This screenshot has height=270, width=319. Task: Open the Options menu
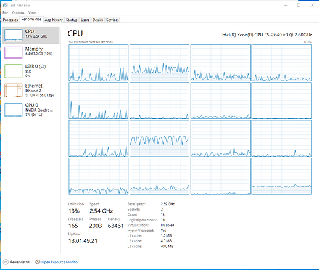click(18, 12)
